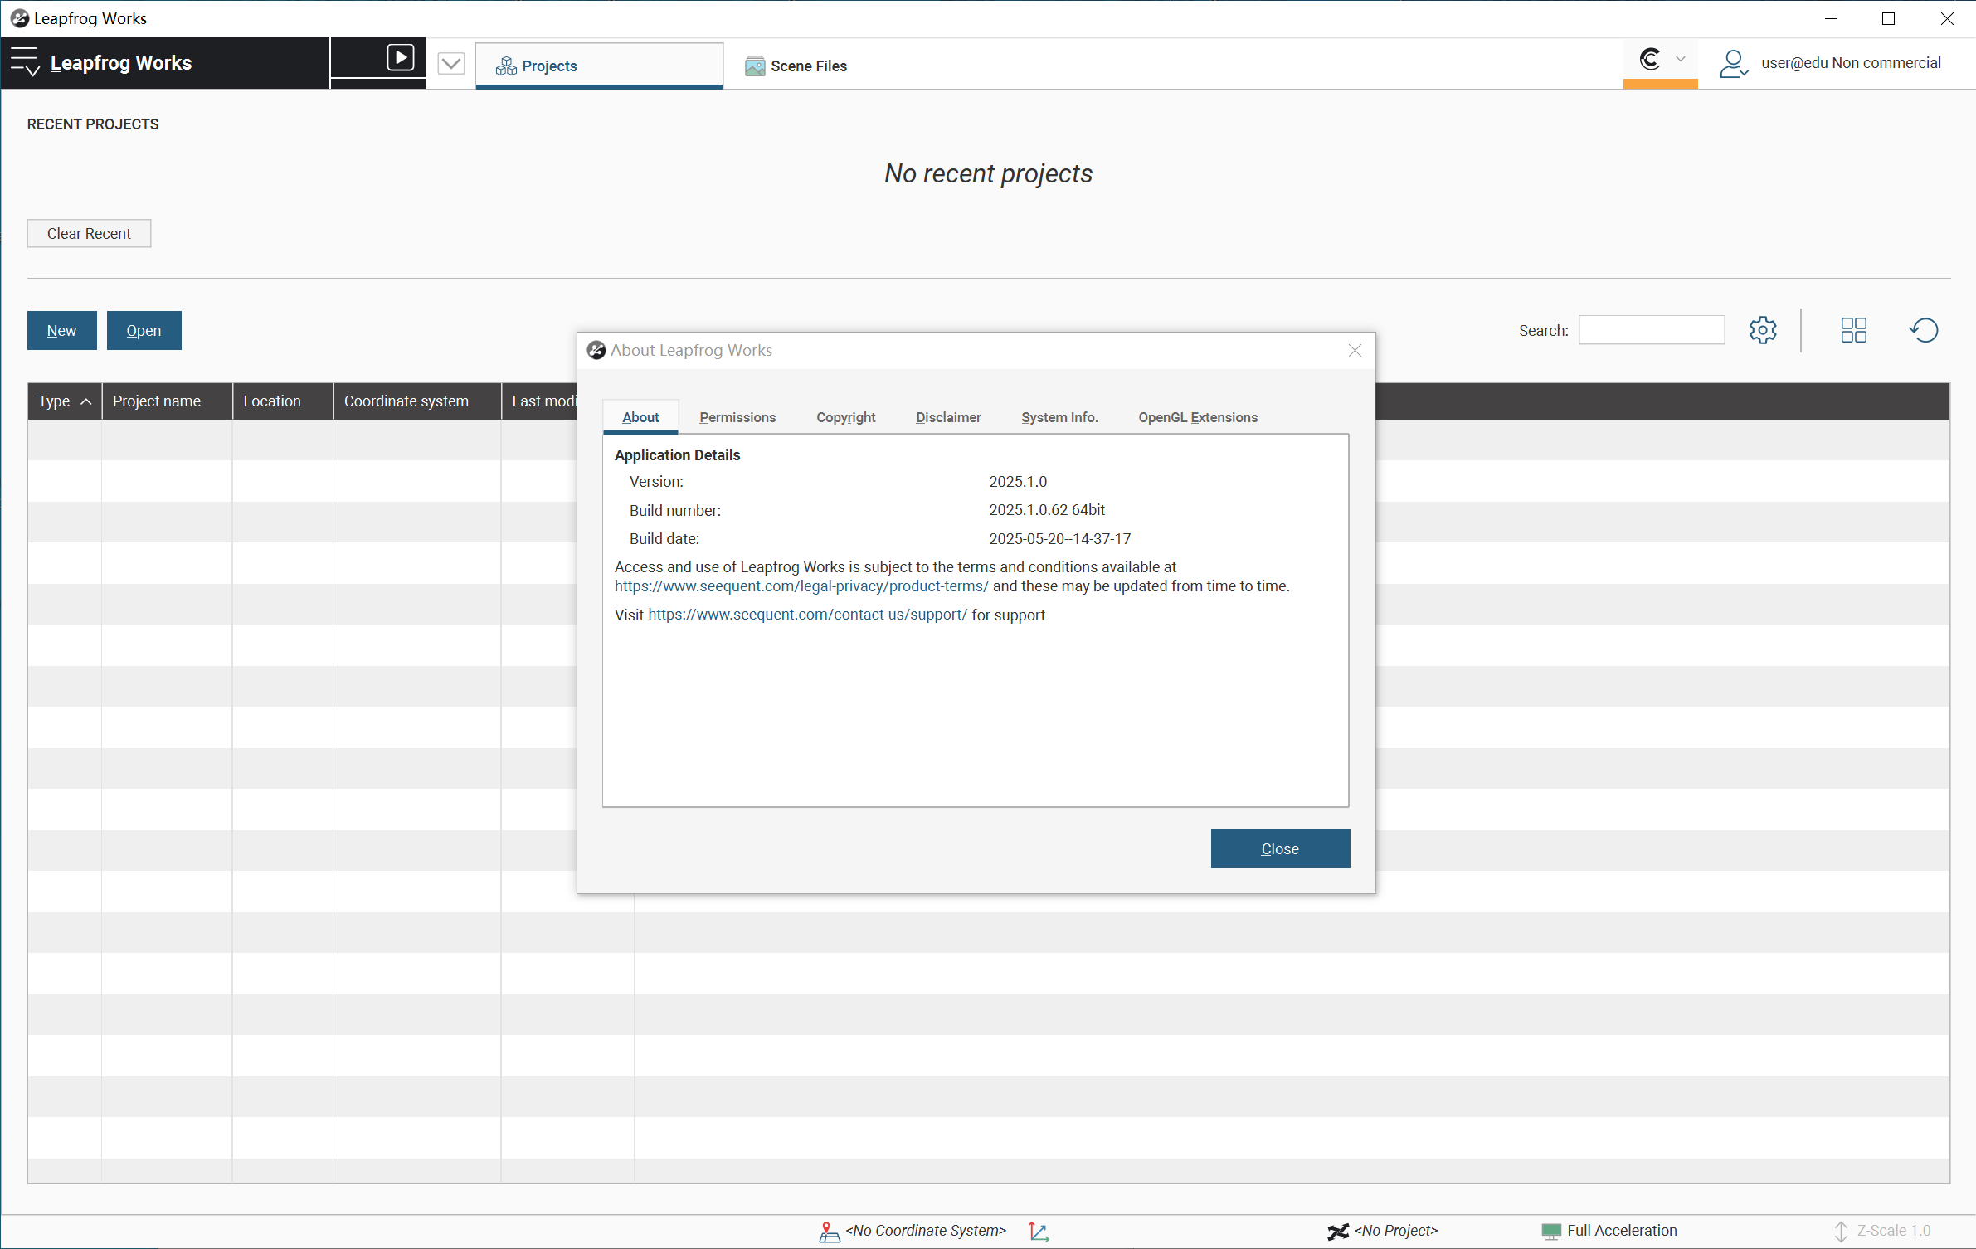
Task: Click the Leapfrog logo in About dialog title
Action: pyautogui.click(x=596, y=350)
